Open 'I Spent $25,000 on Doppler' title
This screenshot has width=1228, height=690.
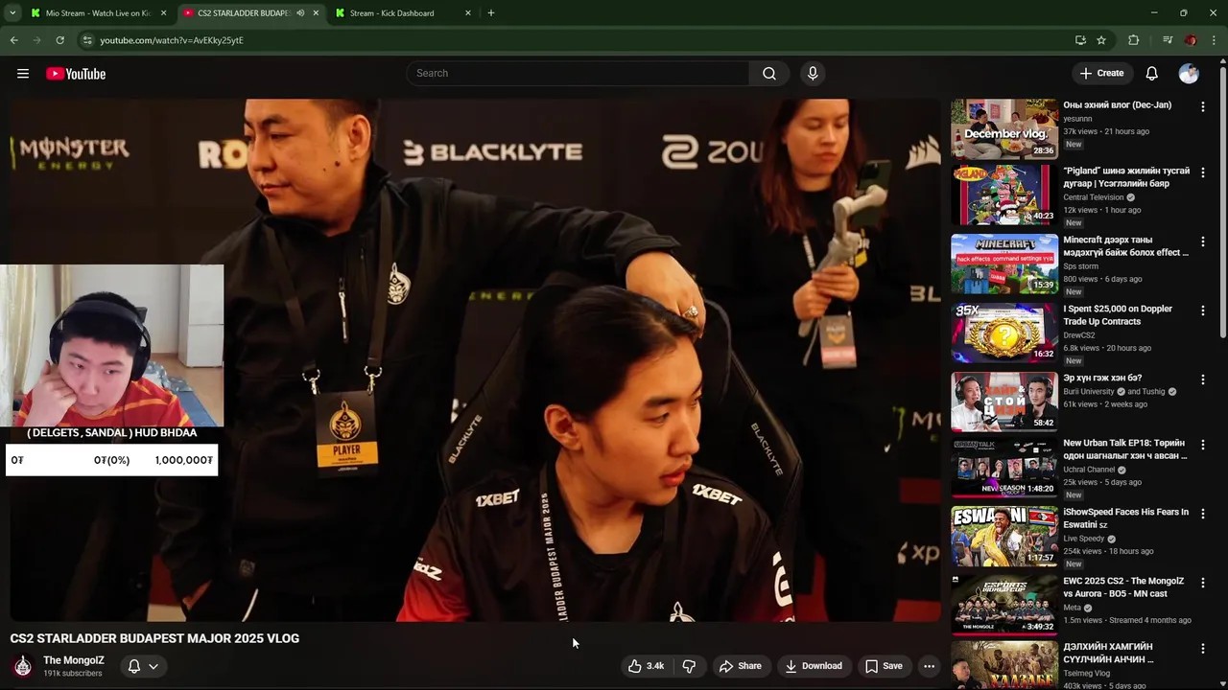pyautogui.click(x=1118, y=315)
